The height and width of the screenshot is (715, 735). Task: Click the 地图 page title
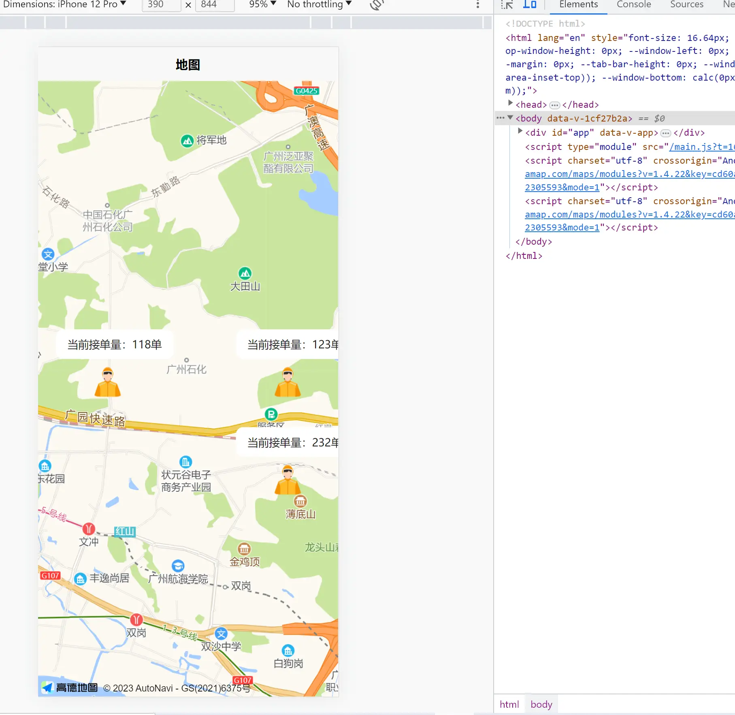tap(188, 65)
